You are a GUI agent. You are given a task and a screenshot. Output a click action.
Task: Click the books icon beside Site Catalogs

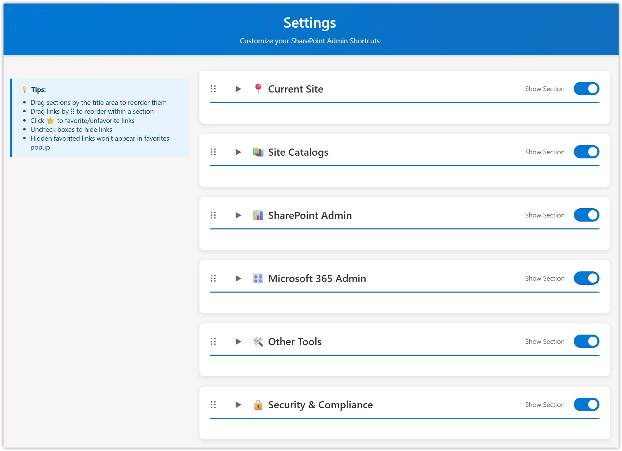[258, 152]
